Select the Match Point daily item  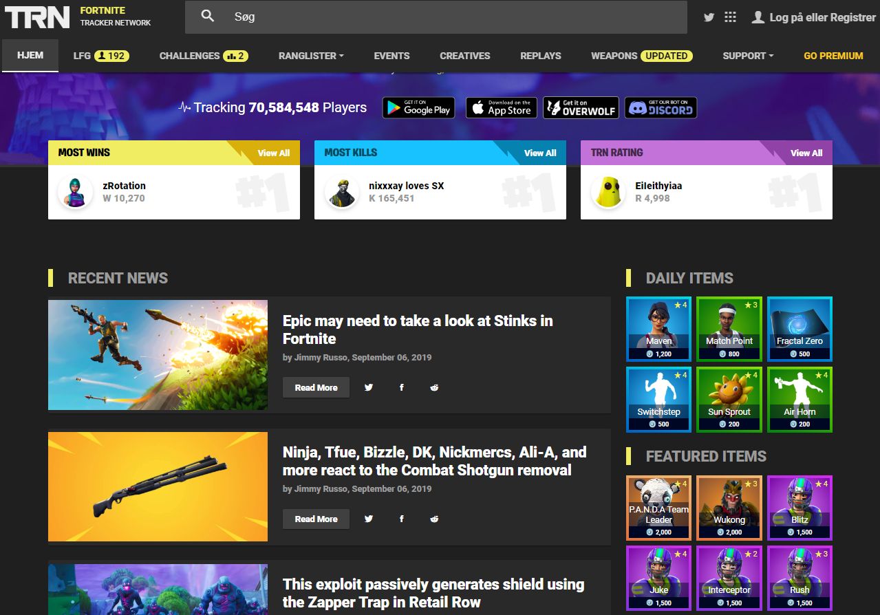pos(729,329)
